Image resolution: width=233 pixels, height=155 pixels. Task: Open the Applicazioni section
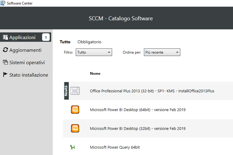point(25,37)
